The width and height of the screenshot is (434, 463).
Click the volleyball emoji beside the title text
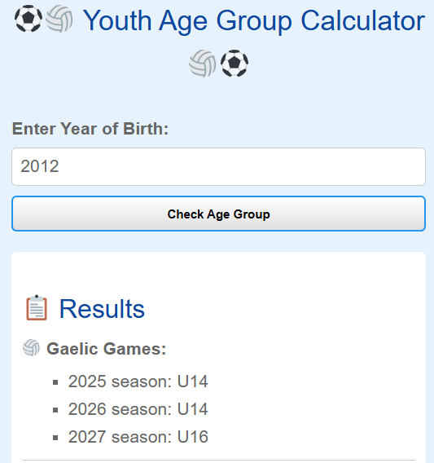coord(59,19)
